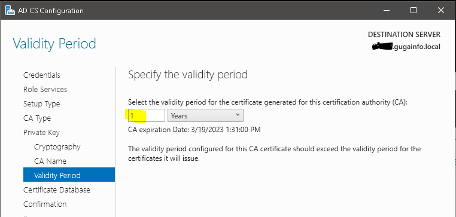Screen dimensions: 456x217
Task: Expand the Years unit dropdown
Action: pyautogui.click(x=205, y=115)
